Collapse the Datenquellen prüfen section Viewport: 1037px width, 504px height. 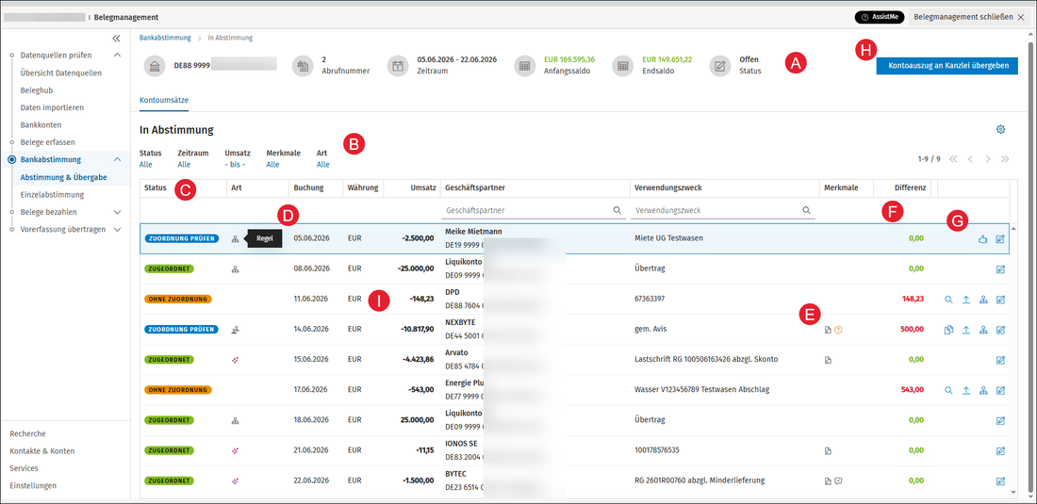tap(117, 56)
